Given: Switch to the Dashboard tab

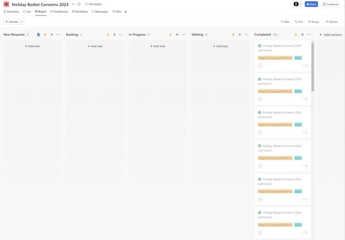Looking at the screenshot, I should tap(59, 12).
